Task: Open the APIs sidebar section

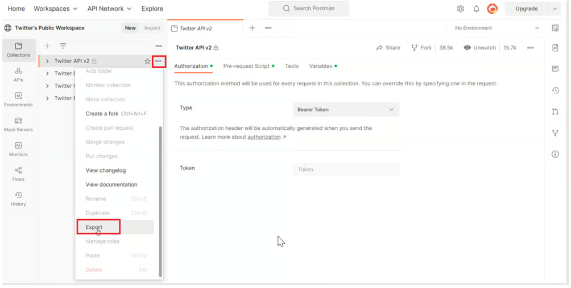Action: click(18, 75)
